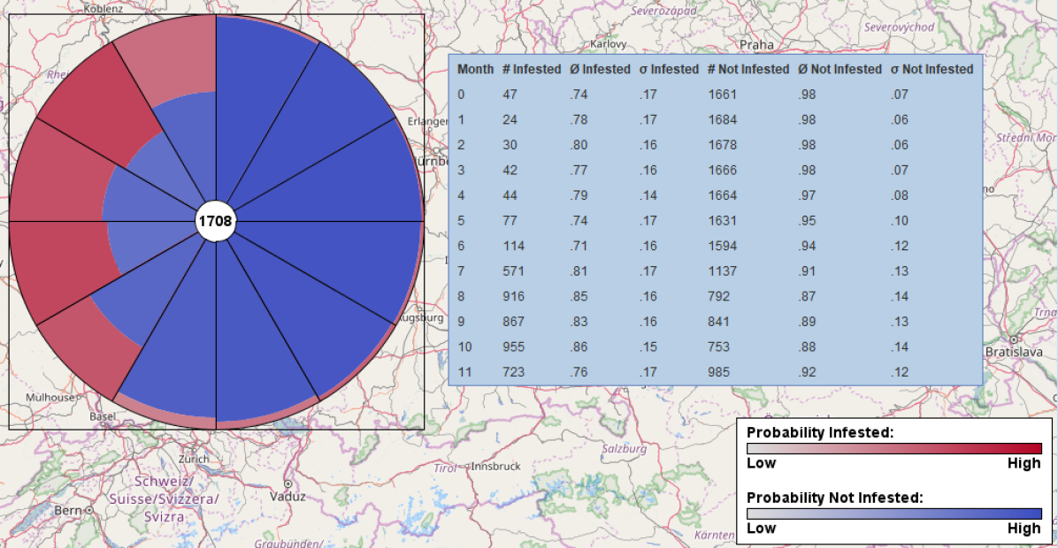The image size is (1058, 548).
Task: Select the month 10 row showing 955 infested
Action: click(715, 347)
